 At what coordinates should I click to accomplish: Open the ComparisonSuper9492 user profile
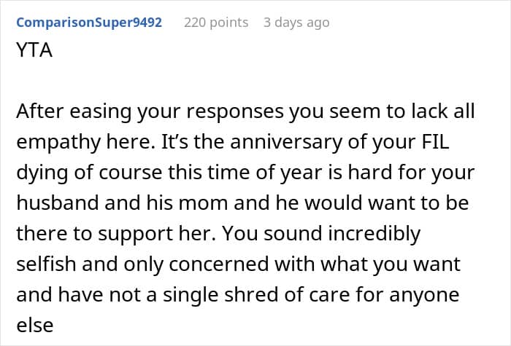[x=88, y=23]
